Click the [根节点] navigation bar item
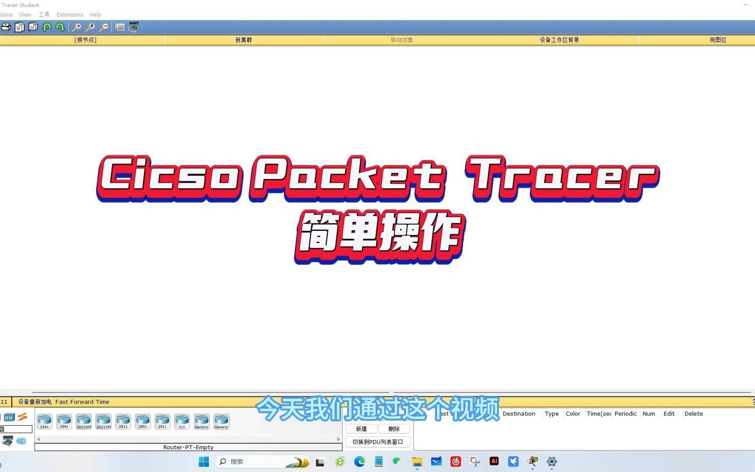Screen dimensions: 755x472 tap(85, 40)
